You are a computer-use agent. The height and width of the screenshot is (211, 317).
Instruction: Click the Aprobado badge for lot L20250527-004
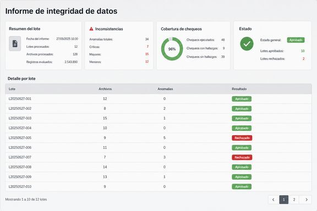242,128
